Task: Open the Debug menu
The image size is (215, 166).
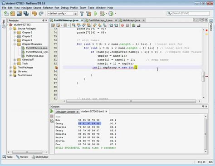Action: click(x=64, y=8)
